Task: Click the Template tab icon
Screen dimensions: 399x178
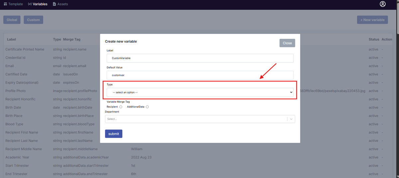Action: (x=5, y=4)
